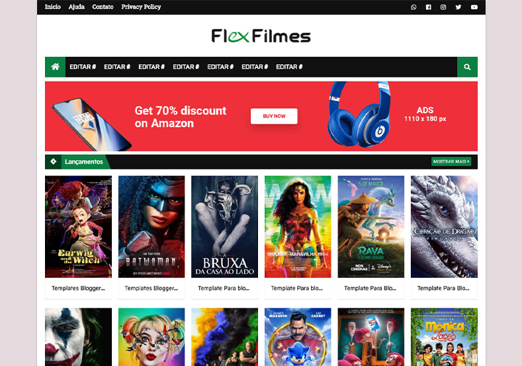
Task: Go to home via green house icon
Action: [56, 67]
